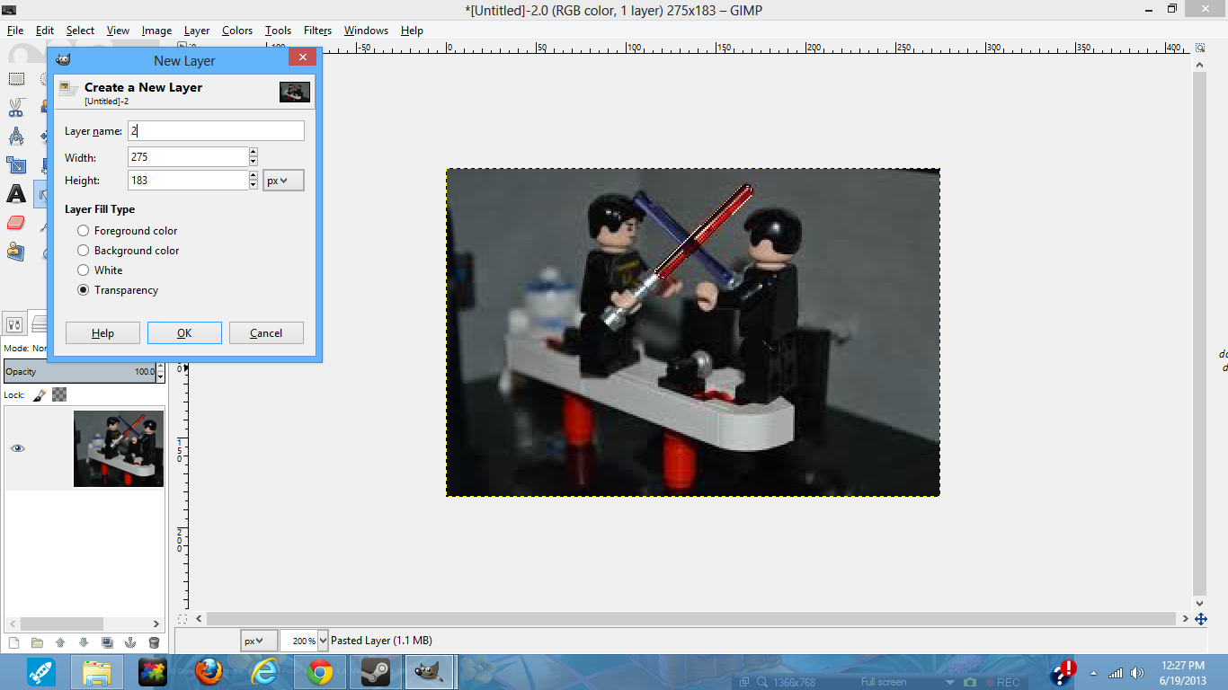Select the Pasted Layer thumbnail
The image size is (1228, 690).
[119, 448]
